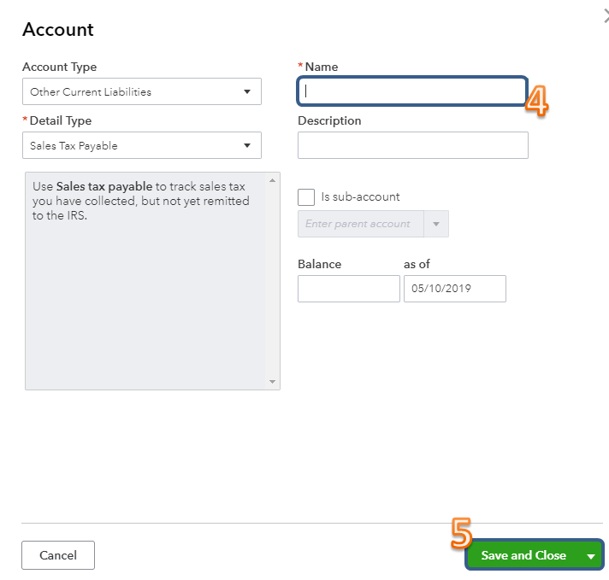Viewport: 609px width, 580px height.
Task: Click the Name input field
Action: coord(411,91)
